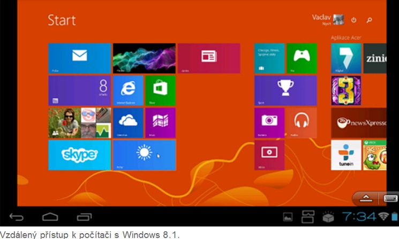Viewport: 399px width, 239px height.
Task: Tap the Wi-Fi signal indicator
Action: 383,217
